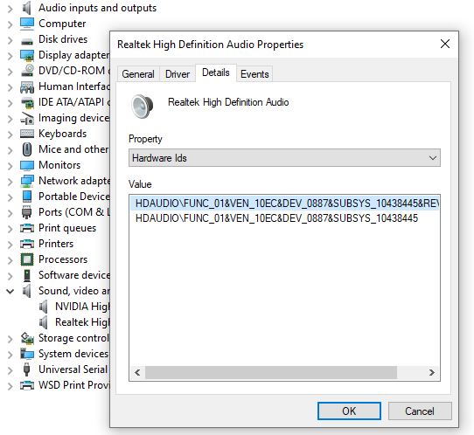Click the Audio inputs and outputs speaker icon

tap(27, 8)
